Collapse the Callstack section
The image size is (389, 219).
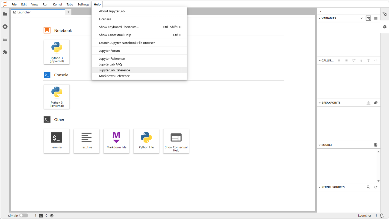pyautogui.click(x=320, y=61)
